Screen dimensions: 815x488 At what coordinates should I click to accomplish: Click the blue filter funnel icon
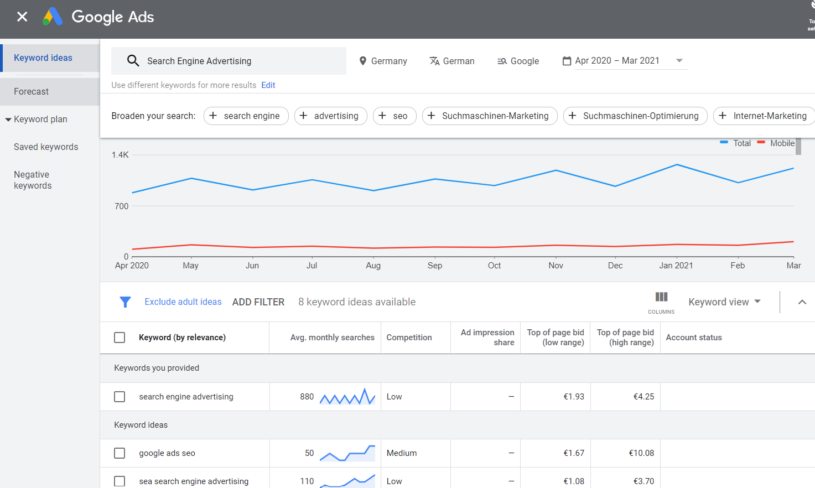click(x=125, y=302)
